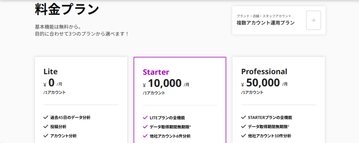Click the checkmark beside Professional データ取得期間無期限

click(x=244, y=126)
